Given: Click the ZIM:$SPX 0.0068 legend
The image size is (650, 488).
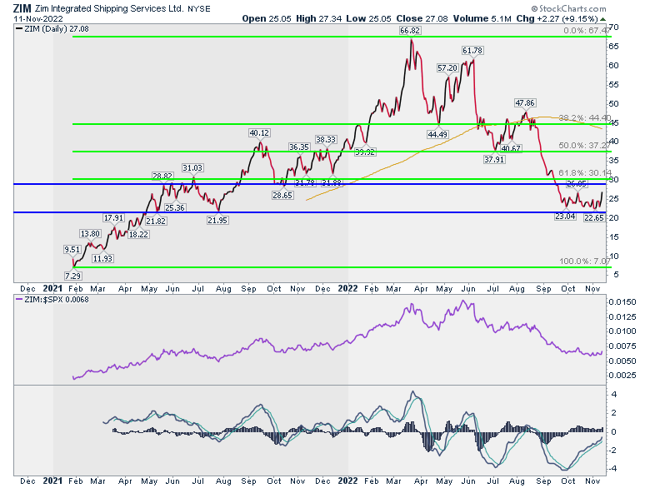Looking at the screenshot, I should (56, 300).
